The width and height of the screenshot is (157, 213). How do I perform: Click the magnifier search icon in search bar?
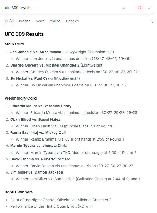point(139,8)
